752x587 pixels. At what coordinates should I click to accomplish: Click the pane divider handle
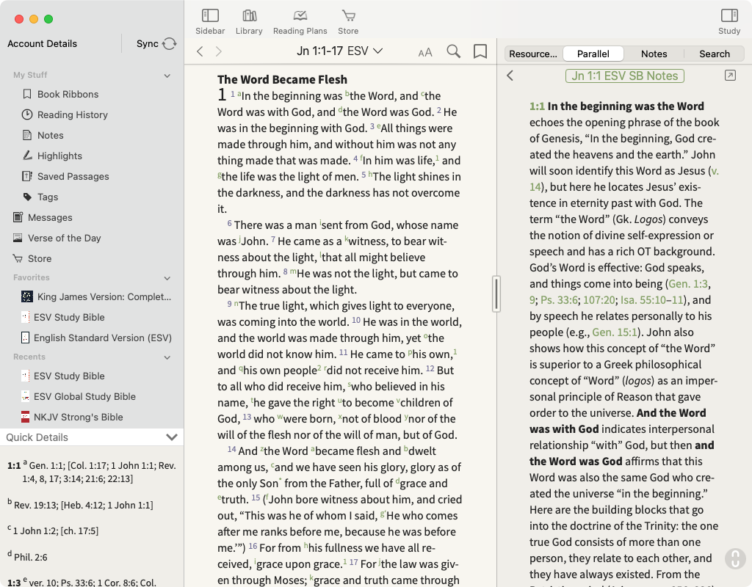496,293
